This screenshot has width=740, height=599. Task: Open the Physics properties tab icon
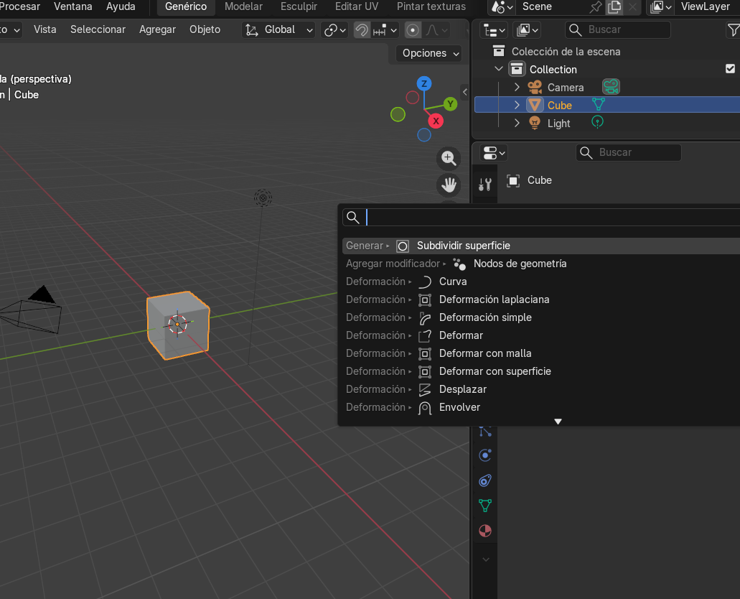[x=485, y=455]
